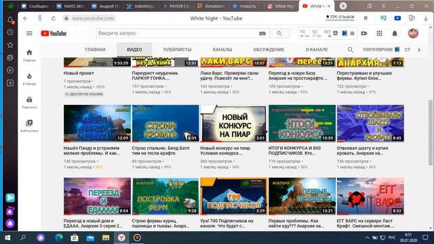Open the browser sidebar notifications bell
Image resolution: width=434 pixels, height=244 pixels.
point(10,20)
